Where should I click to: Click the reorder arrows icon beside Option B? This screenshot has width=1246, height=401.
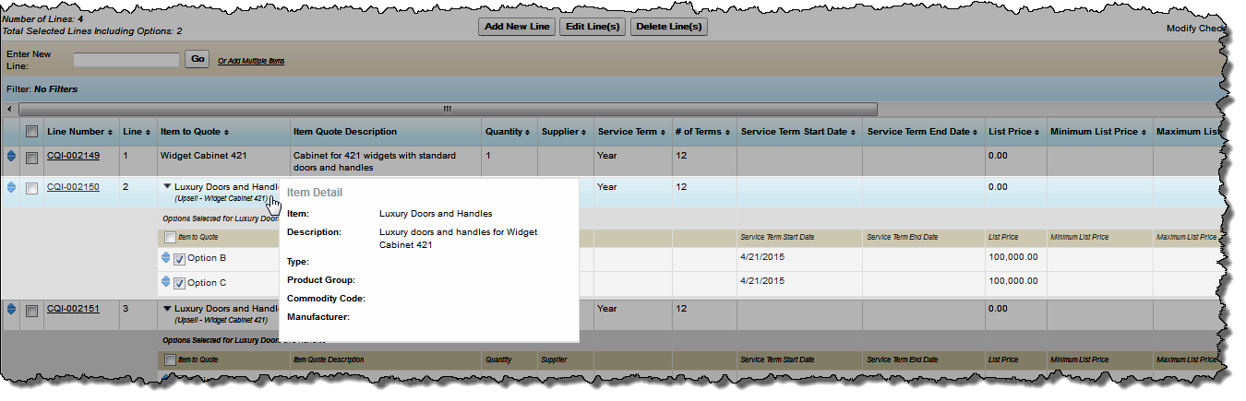(166, 258)
